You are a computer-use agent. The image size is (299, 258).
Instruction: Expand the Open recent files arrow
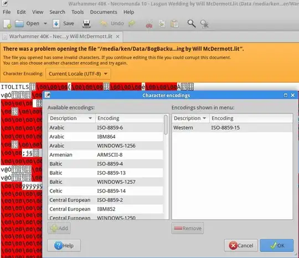click(45, 24)
